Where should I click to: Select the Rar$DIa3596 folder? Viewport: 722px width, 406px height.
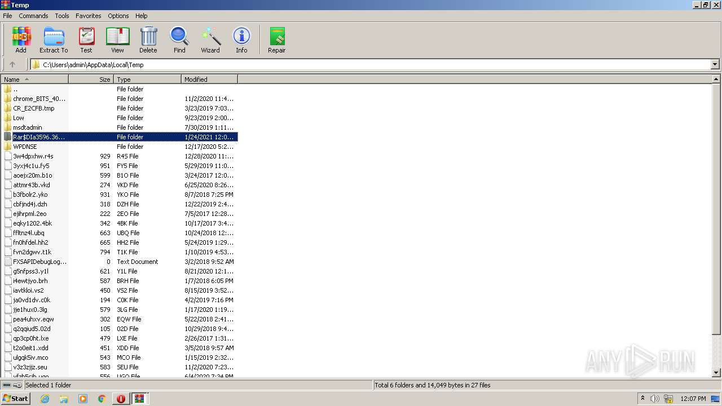(120, 137)
